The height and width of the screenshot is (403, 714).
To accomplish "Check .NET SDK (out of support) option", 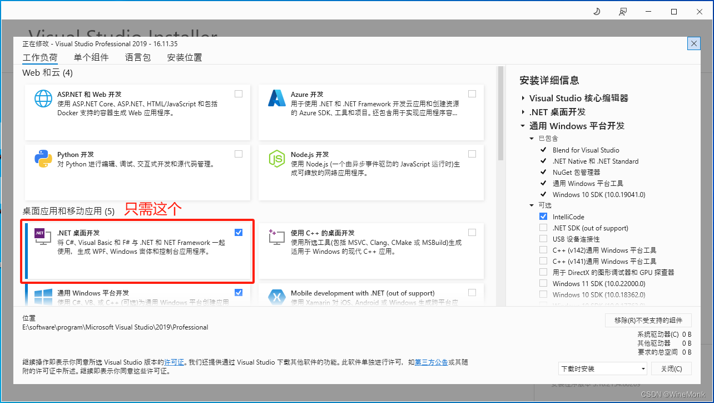I will [543, 228].
